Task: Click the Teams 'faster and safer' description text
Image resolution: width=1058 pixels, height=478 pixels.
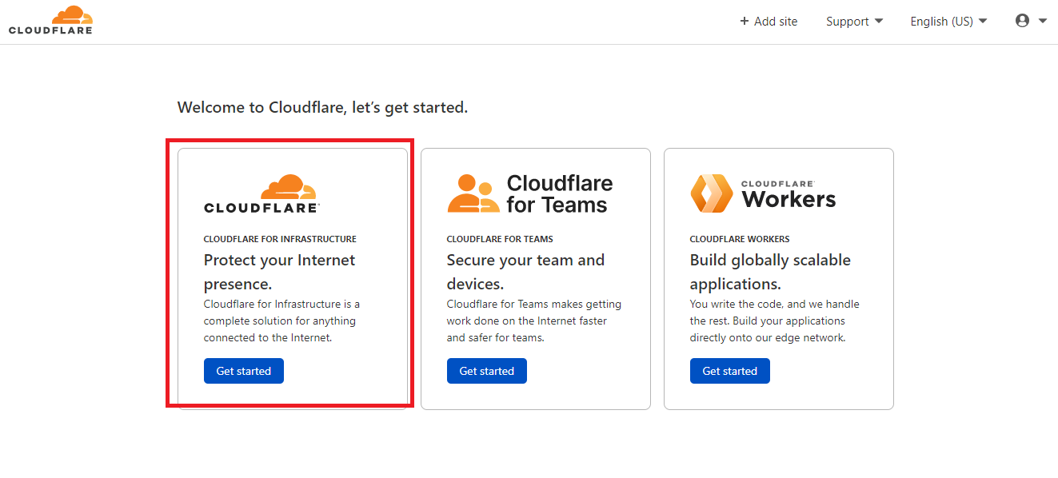Action: pos(534,321)
